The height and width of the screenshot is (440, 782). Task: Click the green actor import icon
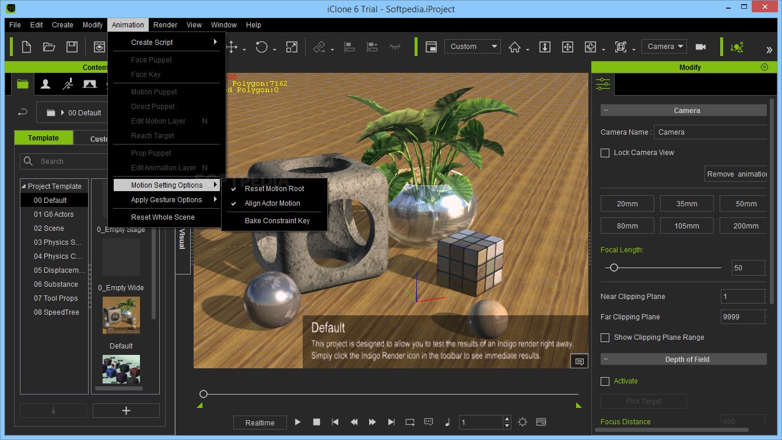(737, 47)
